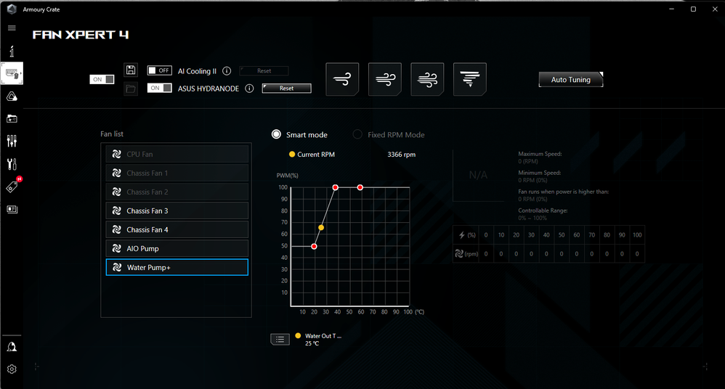The height and width of the screenshot is (389, 725).
Task: Click the Water Out T... source label
Action: pyautogui.click(x=323, y=336)
